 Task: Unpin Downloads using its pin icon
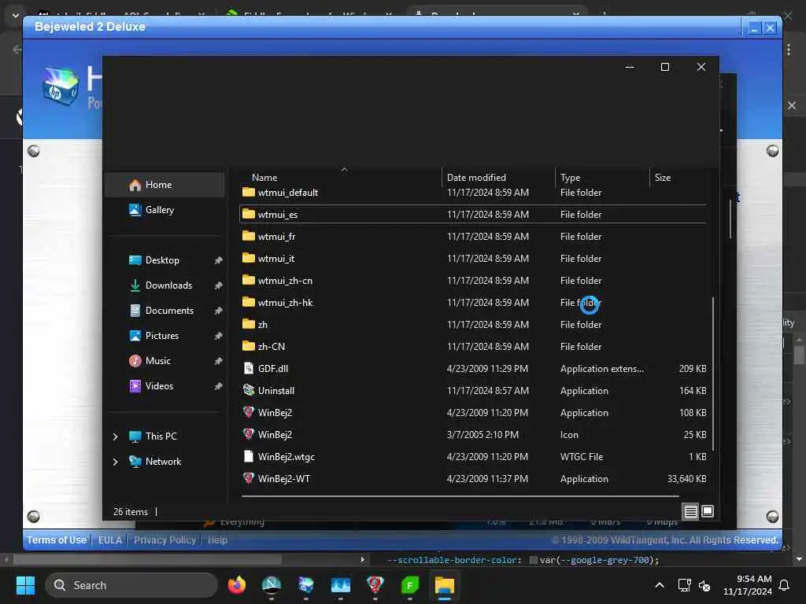(219, 285)
